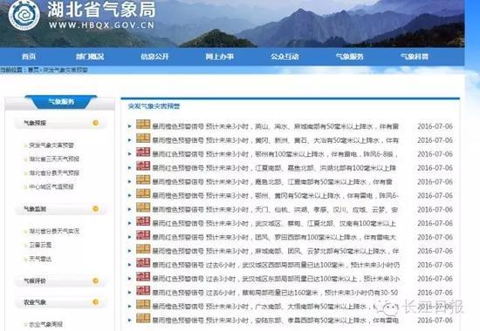Select 气象科普 navigation item
Screen dimensions: 480x331
(415, 57)
